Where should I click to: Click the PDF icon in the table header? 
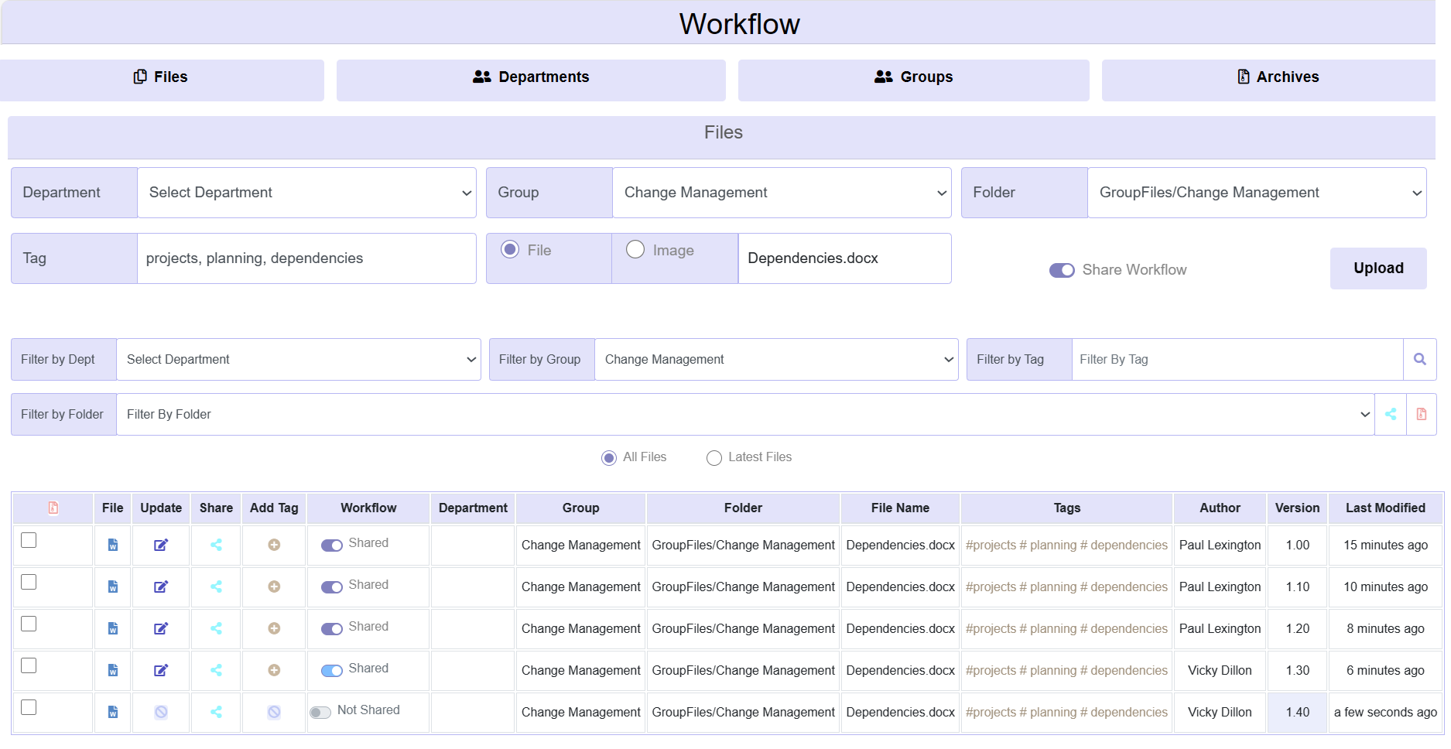pyautogui.click(x=52, y=508)
